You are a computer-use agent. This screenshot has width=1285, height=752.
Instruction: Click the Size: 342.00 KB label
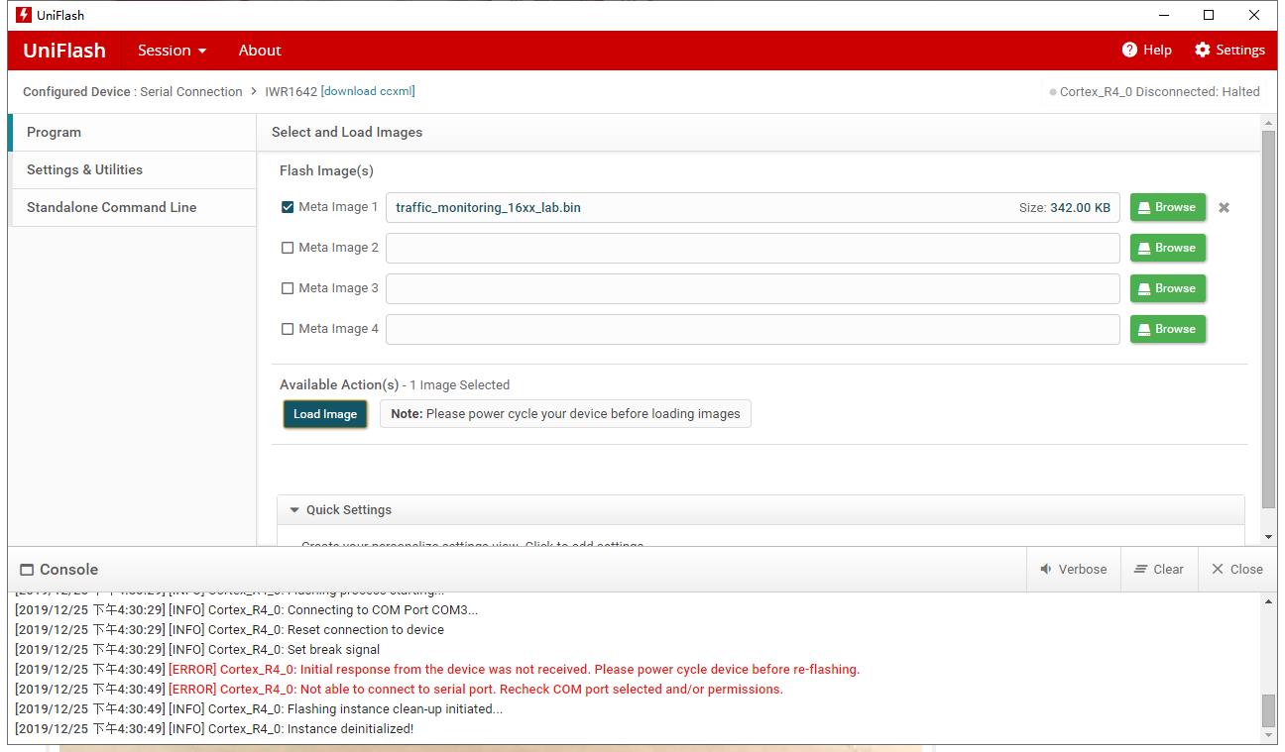[x=1064, y=208]
